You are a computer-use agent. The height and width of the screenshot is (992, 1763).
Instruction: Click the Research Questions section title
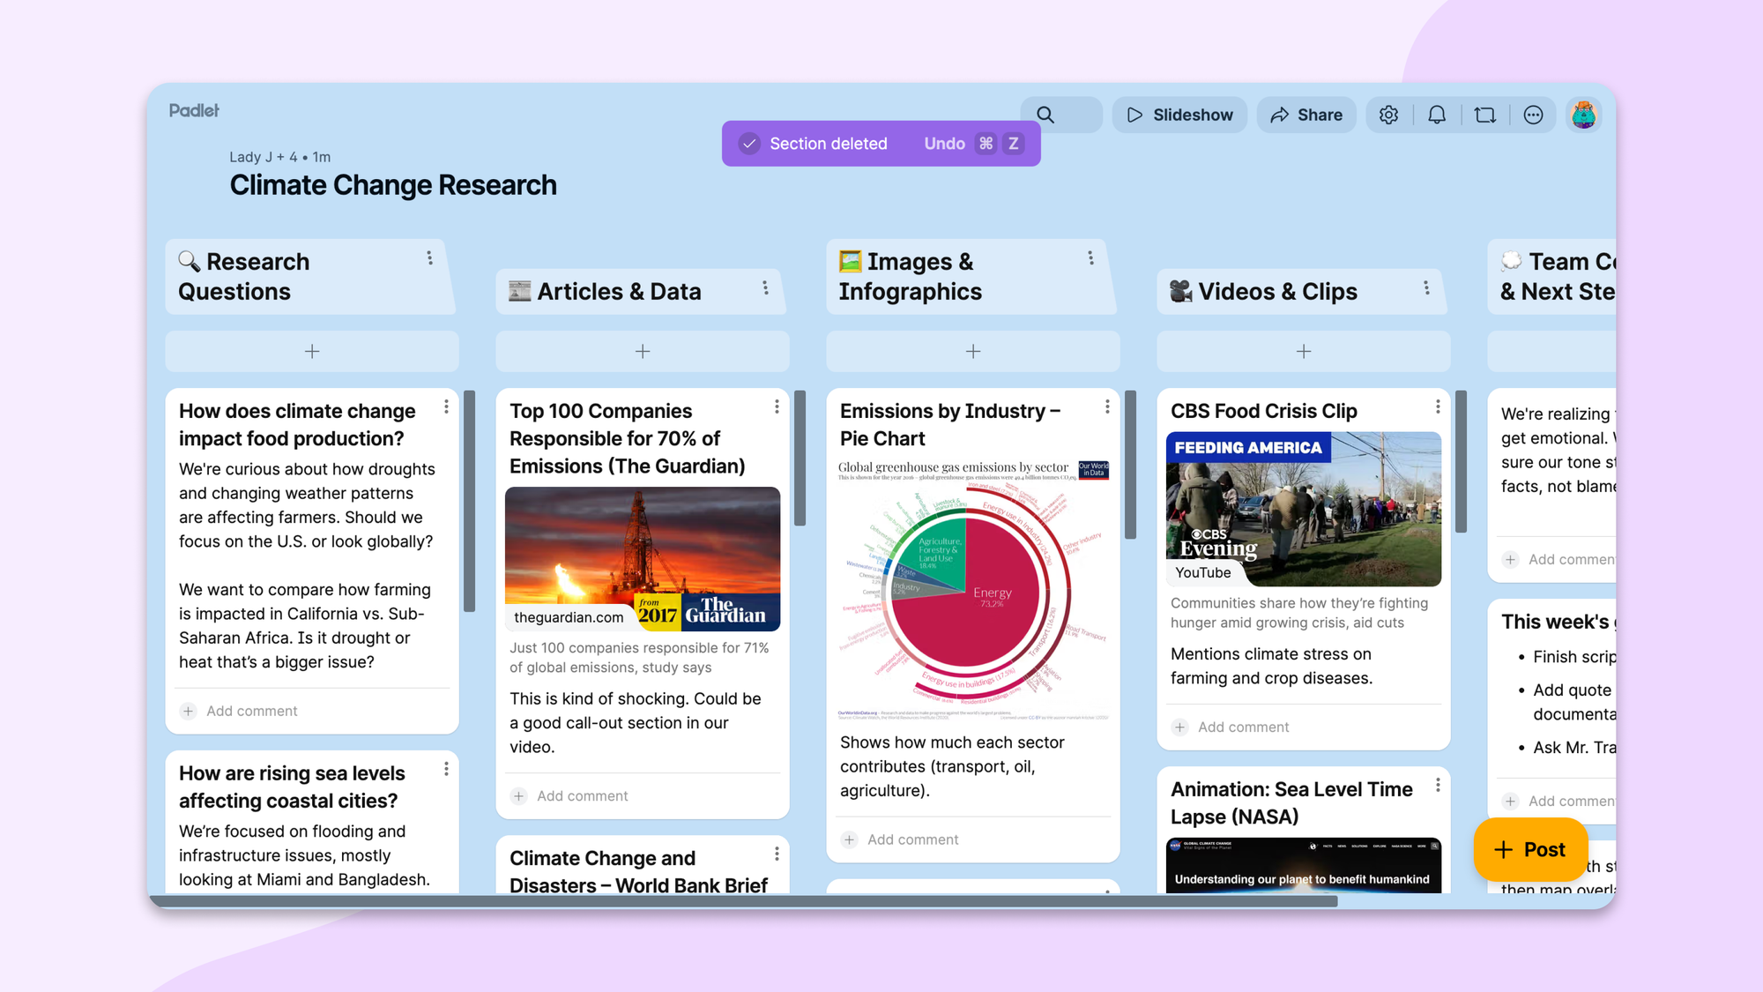(x=244, y=276)
